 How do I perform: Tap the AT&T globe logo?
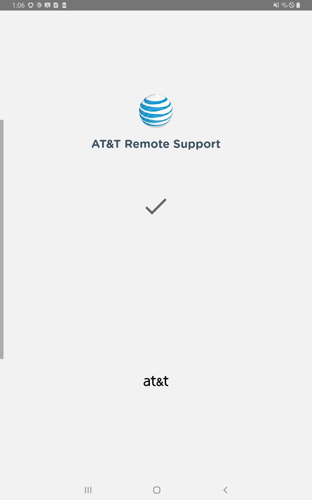[x=156, y=111]
